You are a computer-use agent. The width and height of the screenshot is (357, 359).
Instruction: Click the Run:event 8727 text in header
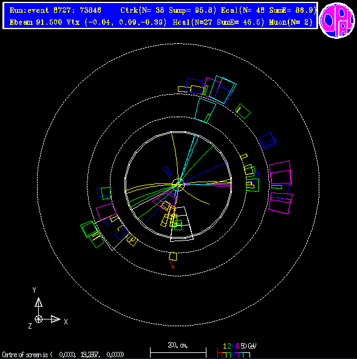click(55, 10)
